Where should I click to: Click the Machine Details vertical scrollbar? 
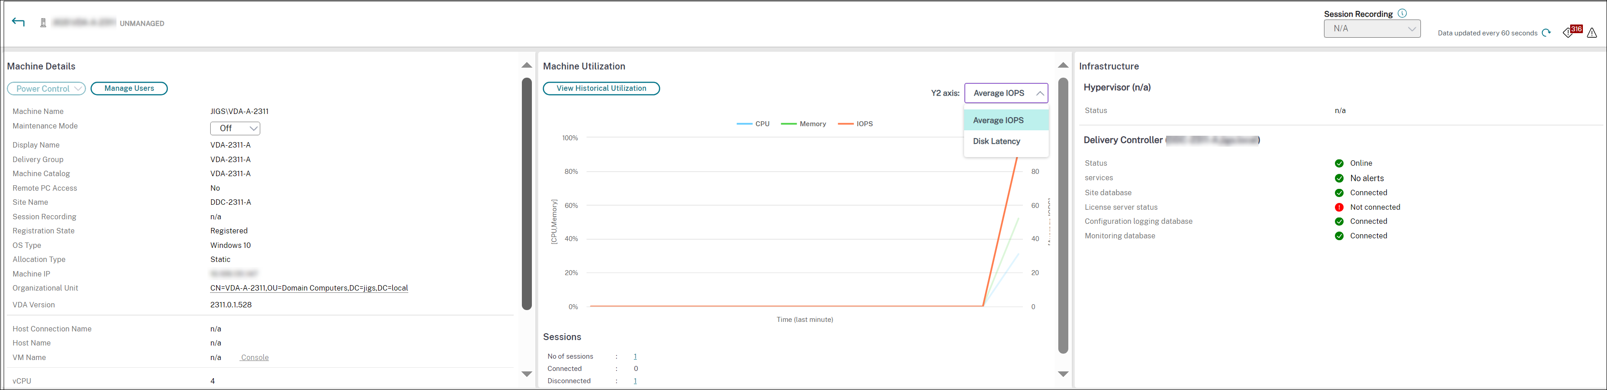[x=526, y=193]
